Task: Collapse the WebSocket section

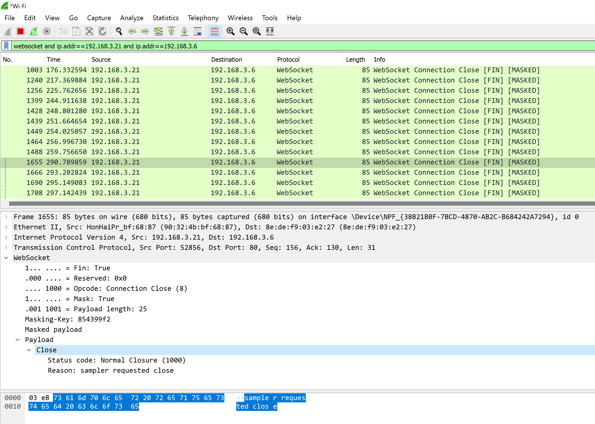Action: pos(6,258)
